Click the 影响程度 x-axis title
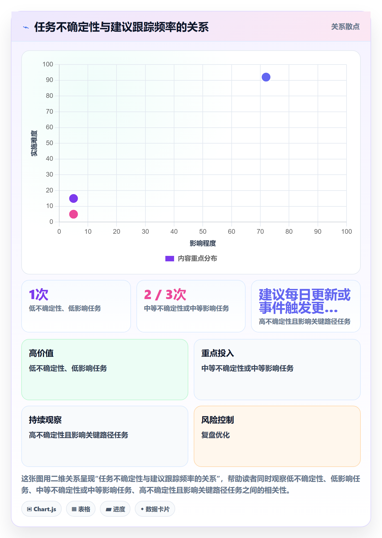 203,243
